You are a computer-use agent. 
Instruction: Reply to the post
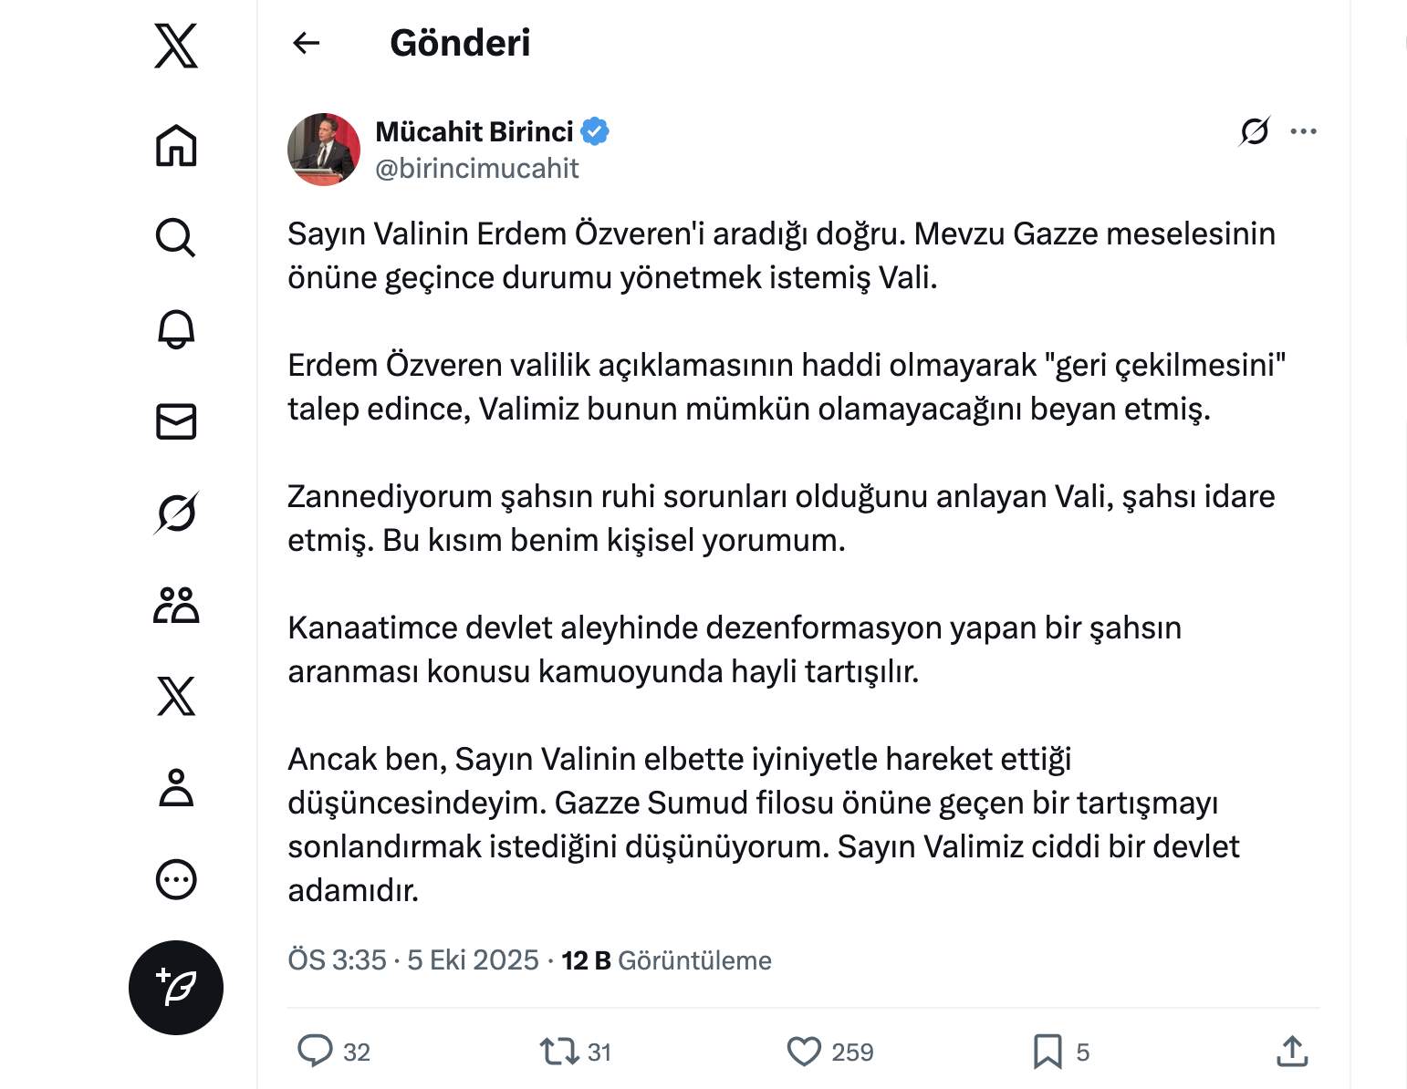coord(316,1051)
